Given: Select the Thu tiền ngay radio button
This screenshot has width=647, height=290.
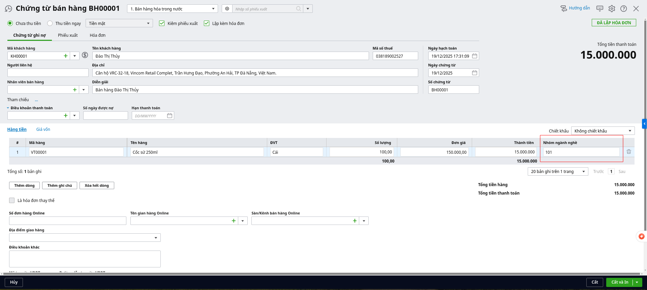Looking at the screenshot, I should point(50,23).
